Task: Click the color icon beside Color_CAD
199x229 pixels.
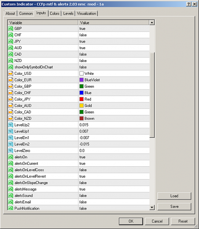Action: coord(11,112)
